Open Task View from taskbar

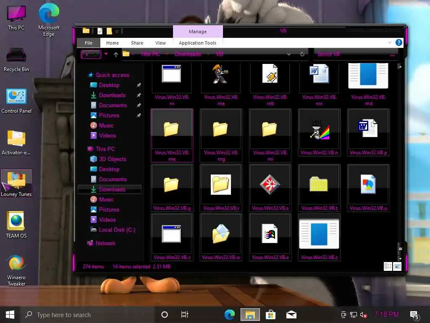[185, 315]
